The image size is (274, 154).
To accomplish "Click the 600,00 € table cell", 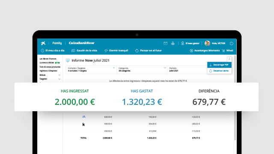I will (x=108, y=117).
